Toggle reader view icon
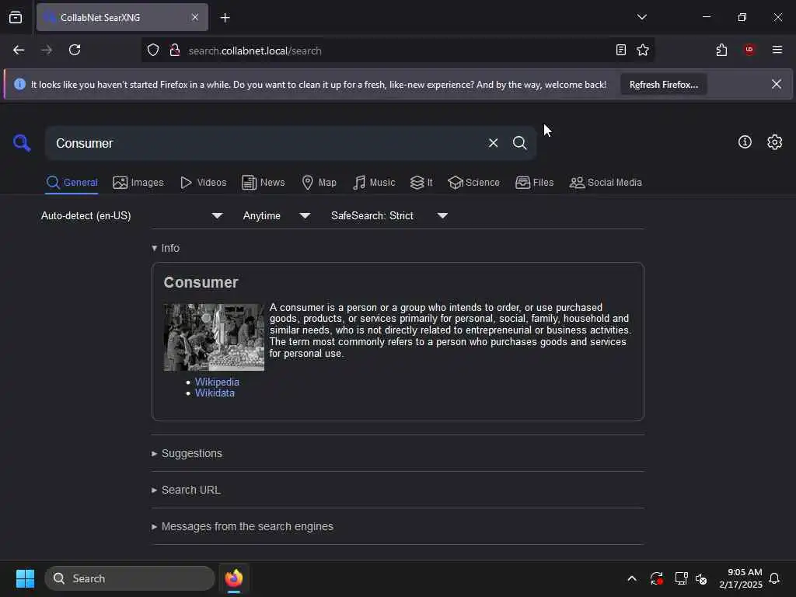The height and width of the screenshot is (597, 796). [621, 50]
